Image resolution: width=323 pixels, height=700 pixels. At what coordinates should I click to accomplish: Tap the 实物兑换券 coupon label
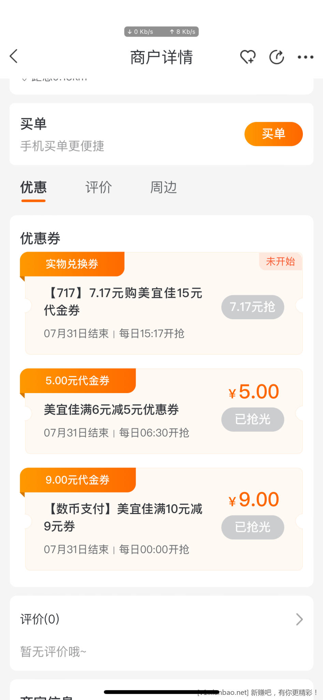72,264
